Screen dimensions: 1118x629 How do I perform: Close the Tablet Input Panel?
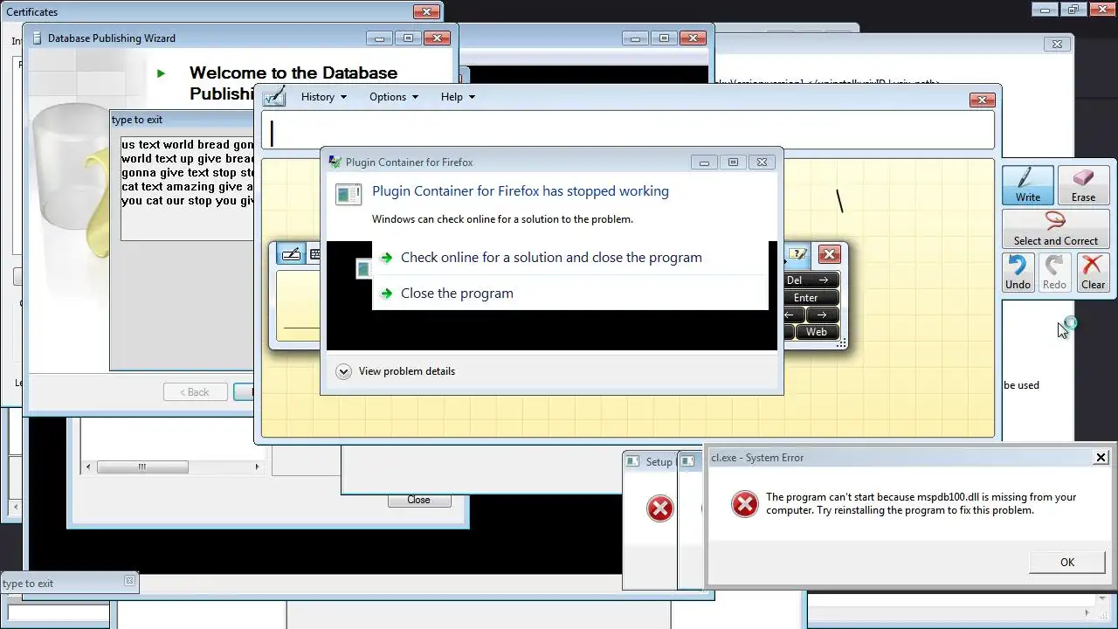click(829, 254)
